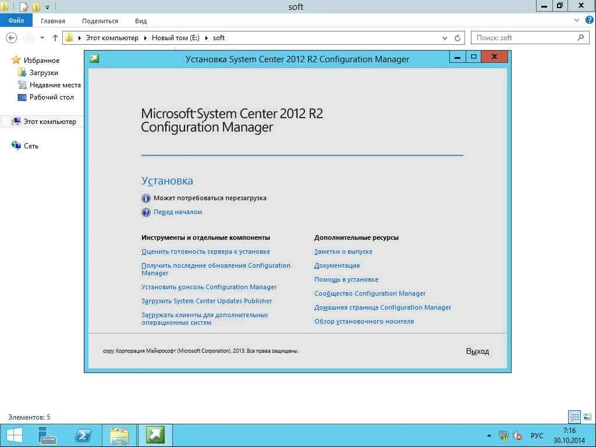Image resolution: width=596 pixels, height=447 pixels.
Task: Open the Документация link
Action: tap(337, 265)
